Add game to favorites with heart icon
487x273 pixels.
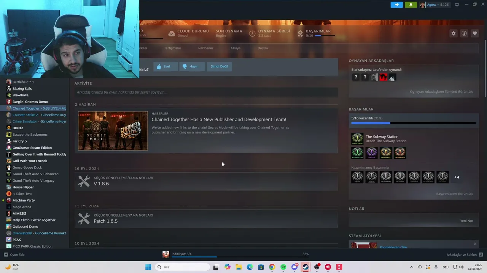[x=475, y=33]
